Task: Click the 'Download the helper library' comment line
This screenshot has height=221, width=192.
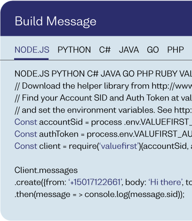Action: pyautogui.click(x=103, y=86)
